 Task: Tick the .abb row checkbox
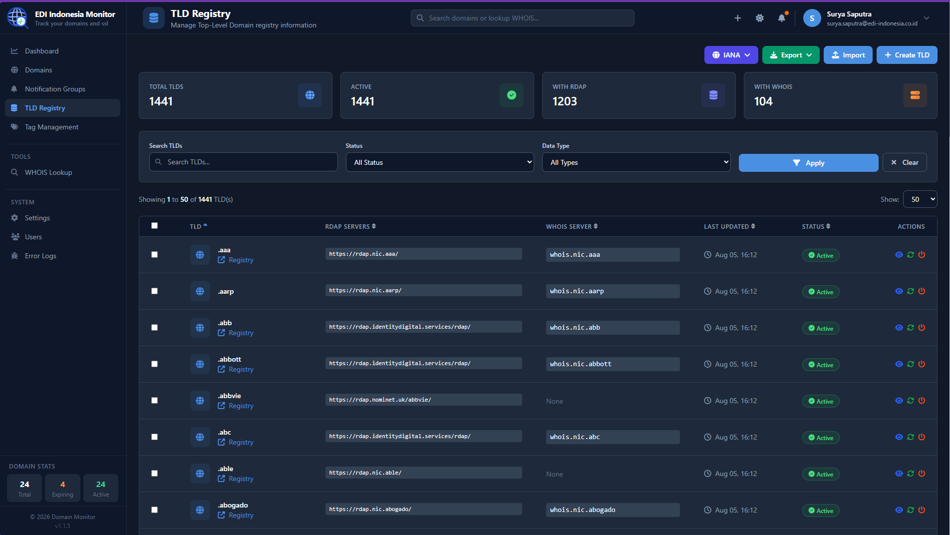coord(154,328)
